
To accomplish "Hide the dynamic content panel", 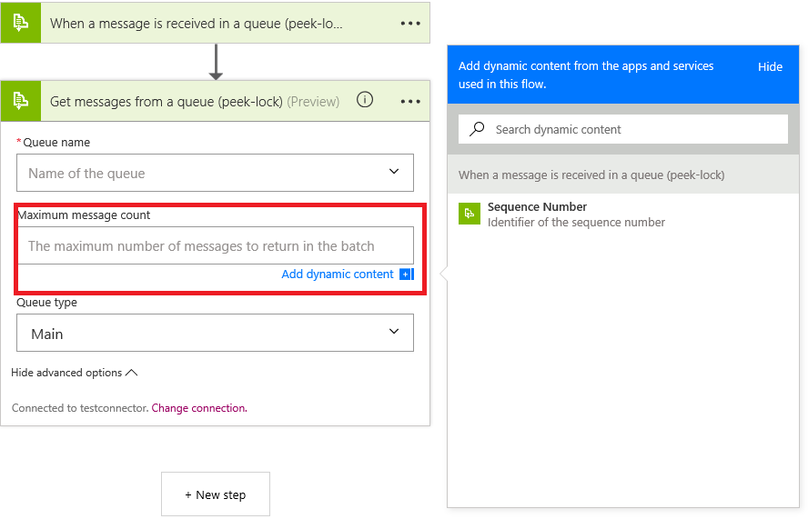I will 770,66.
